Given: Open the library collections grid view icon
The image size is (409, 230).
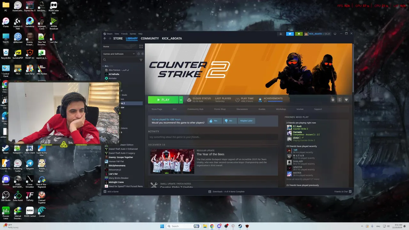Looking at the screenshot, I should point(141,46).
